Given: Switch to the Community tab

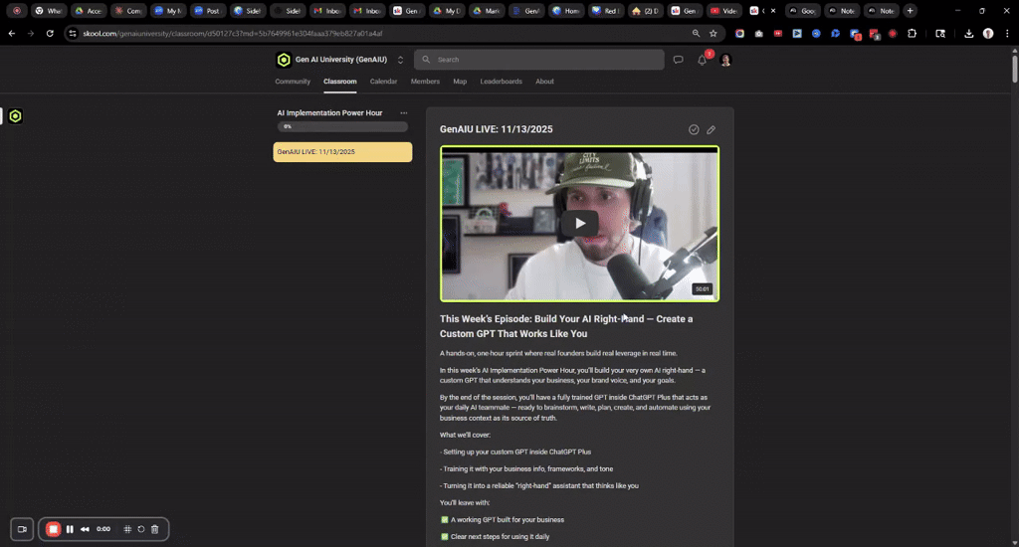Looking at the screenshot, I should [293, 82].
